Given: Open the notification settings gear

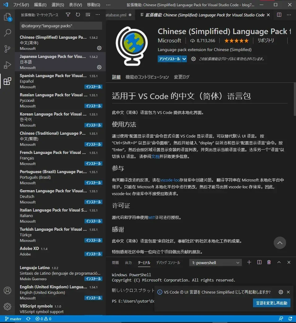Looking at the screenshot, I should pos(281,292).
